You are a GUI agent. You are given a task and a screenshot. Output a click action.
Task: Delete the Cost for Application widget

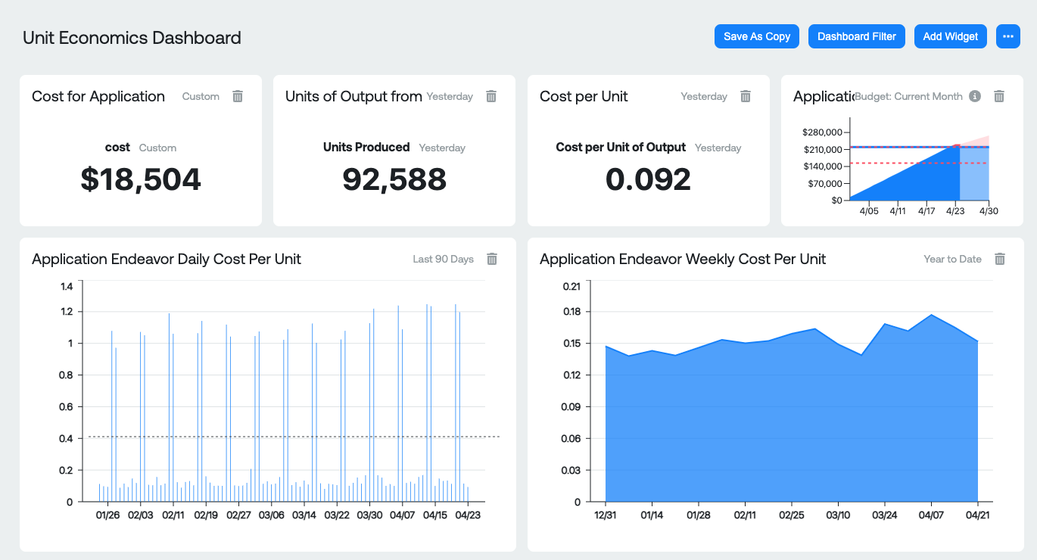(x=238, y=96)
